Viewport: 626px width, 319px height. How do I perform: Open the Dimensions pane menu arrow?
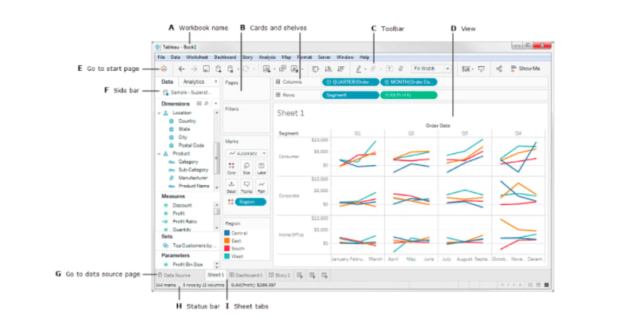point(216,104)
